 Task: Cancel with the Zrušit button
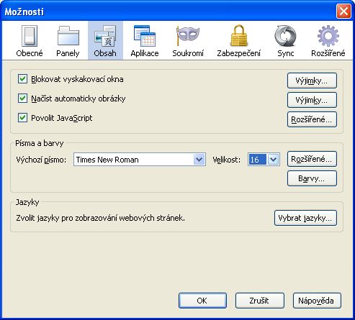tap(259, 301)
